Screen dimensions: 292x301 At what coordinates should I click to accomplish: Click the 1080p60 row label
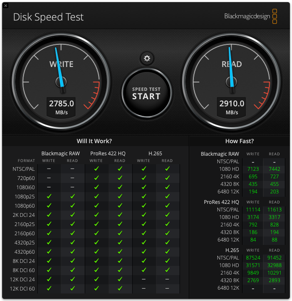[25, 206]
